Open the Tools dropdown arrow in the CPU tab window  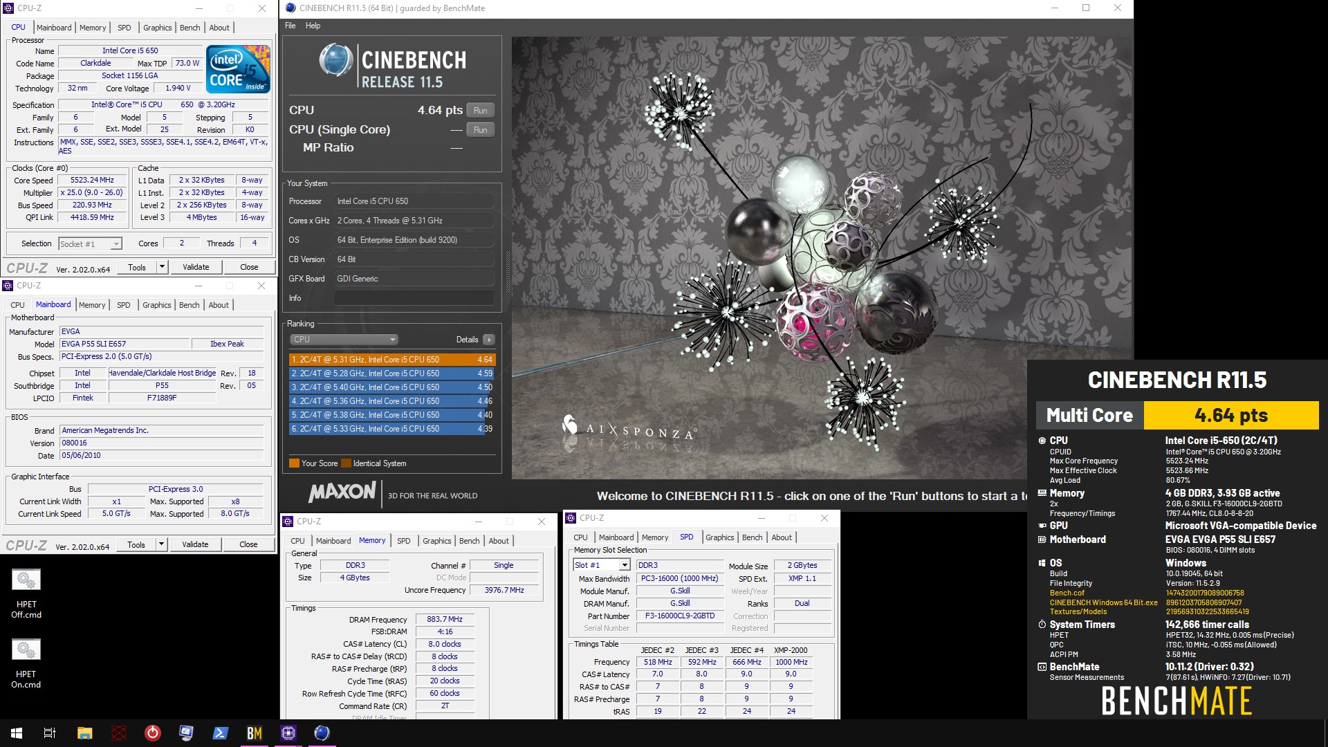(162, 267)
